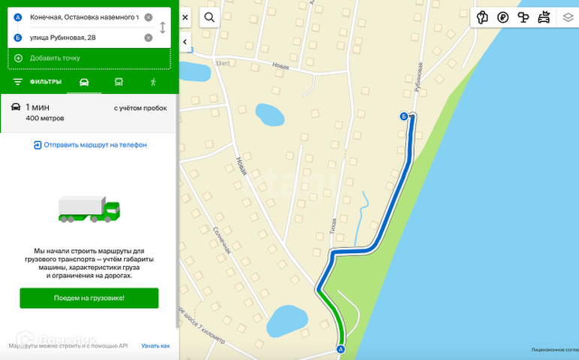Open the map layers icon
The image size is (579, 360).
(x=568, y=17)
